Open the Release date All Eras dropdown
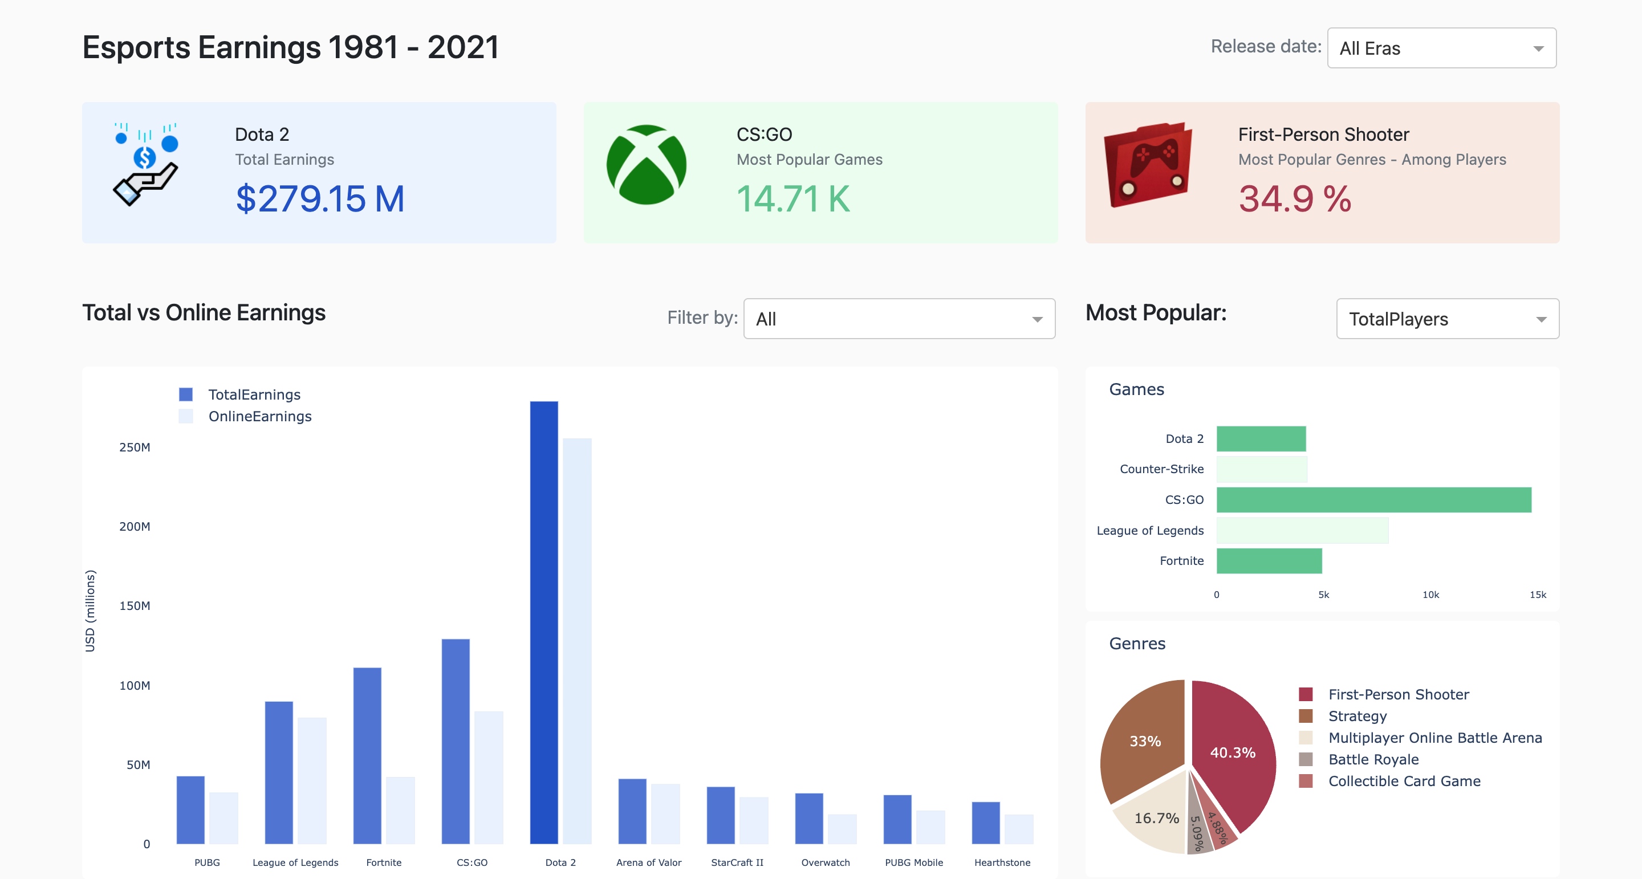Viewport: 1642px width, 879px height. [1441, 48]
